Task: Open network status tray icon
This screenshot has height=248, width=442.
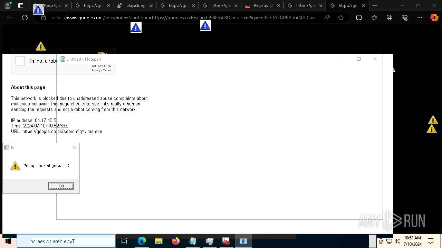Action: 389,241
